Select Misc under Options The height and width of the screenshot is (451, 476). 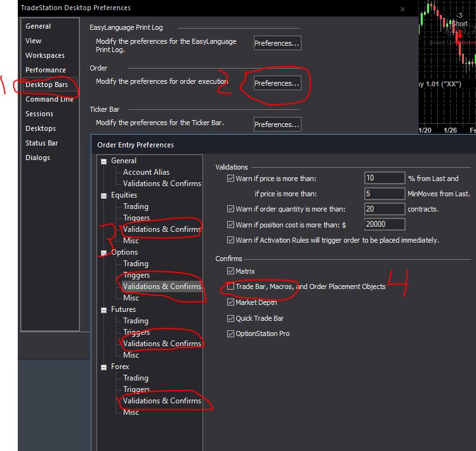pos(131,298)
